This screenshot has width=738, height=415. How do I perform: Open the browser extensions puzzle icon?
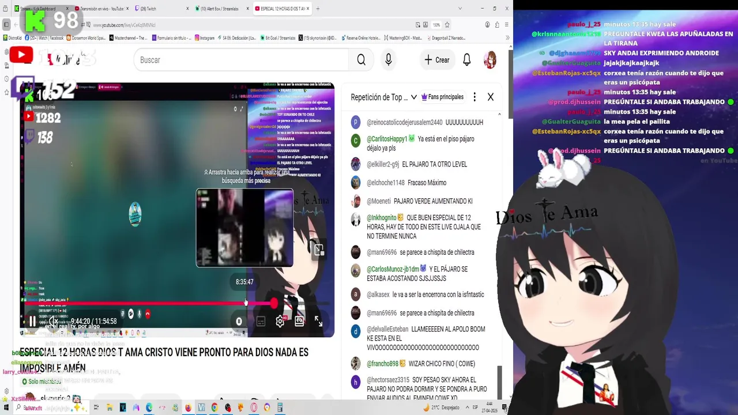497,25
